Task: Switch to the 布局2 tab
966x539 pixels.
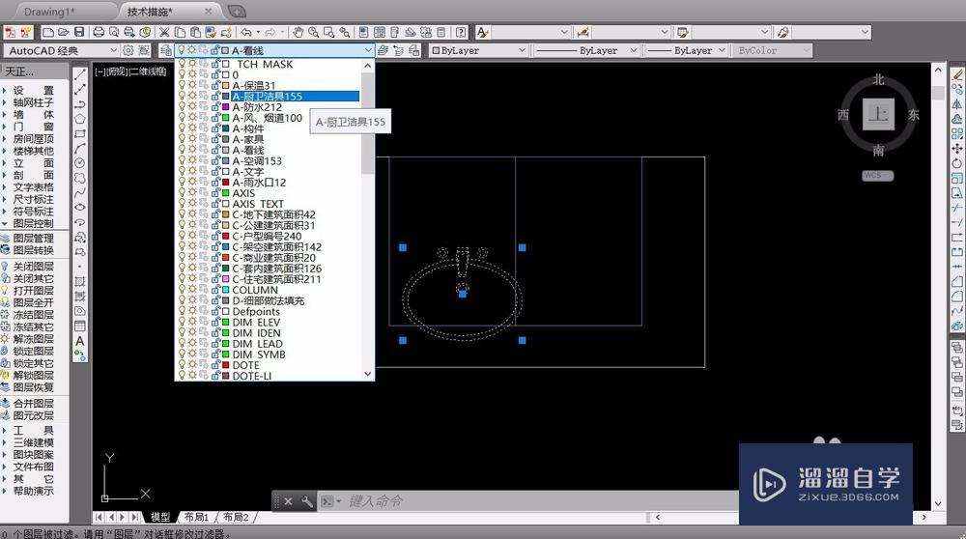Action: point(236,517)
